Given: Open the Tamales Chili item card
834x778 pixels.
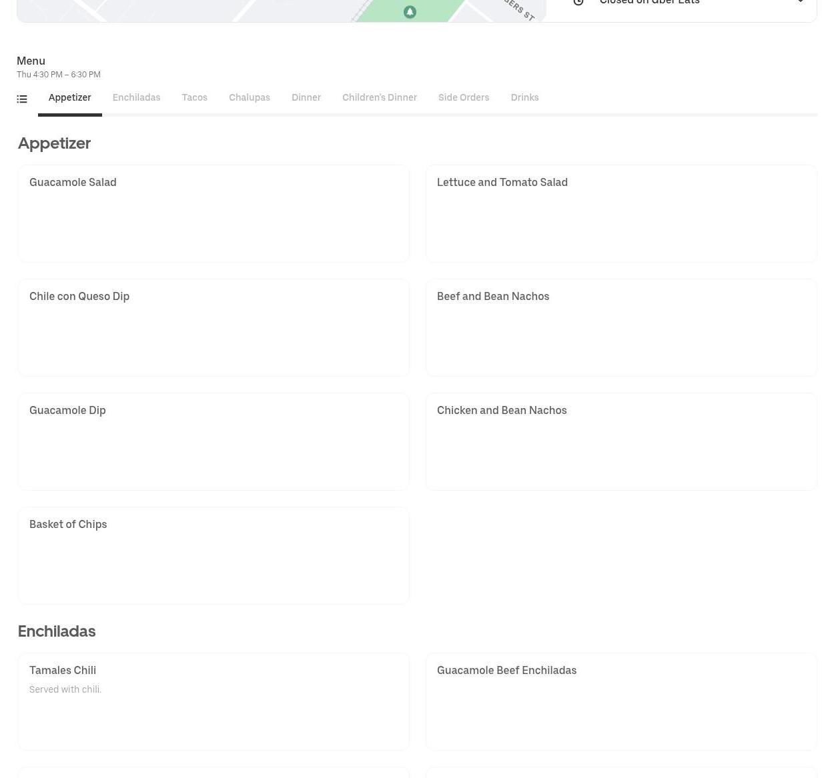Looking at the screenshot, I should click(214, 701).
